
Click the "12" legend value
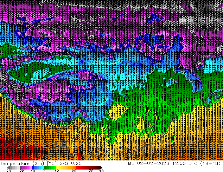[x=57, y=171]
